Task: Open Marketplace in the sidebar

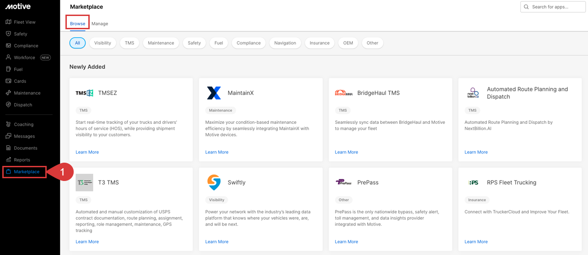Action: [x=26, y=172]
